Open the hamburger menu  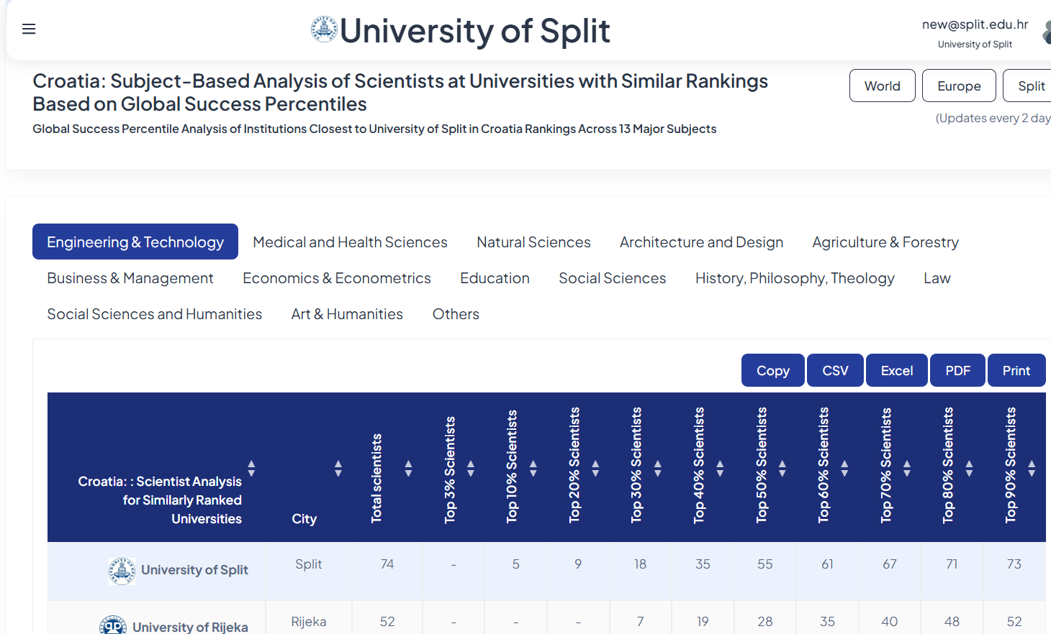click(x=29, y=29)
